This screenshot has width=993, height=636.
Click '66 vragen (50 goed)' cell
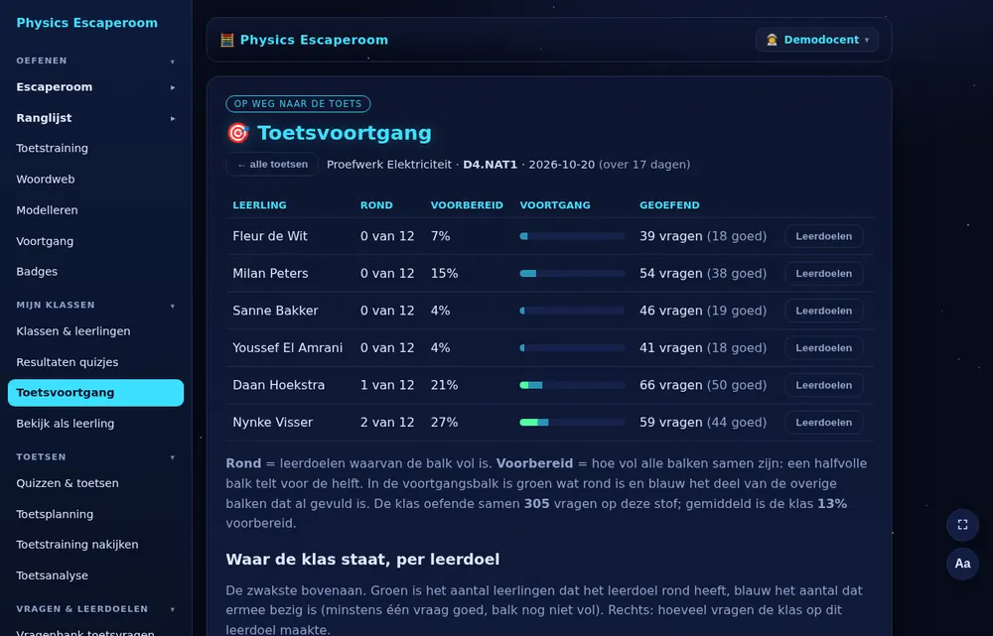pyautogui.click(x=703, y=385)
